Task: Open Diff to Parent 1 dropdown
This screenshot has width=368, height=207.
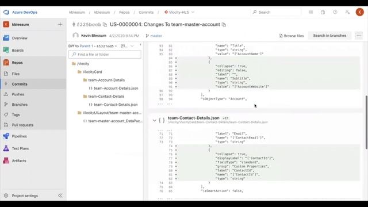Action: 93,46
